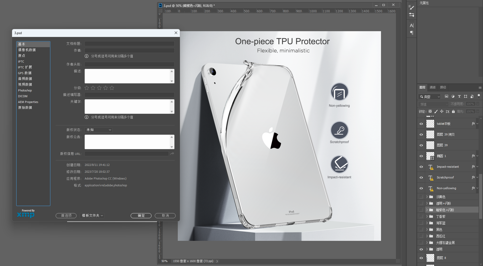Open the Brushes panel icon
Image resolution: width=483 pixels, height=266 pixels.
411,15
